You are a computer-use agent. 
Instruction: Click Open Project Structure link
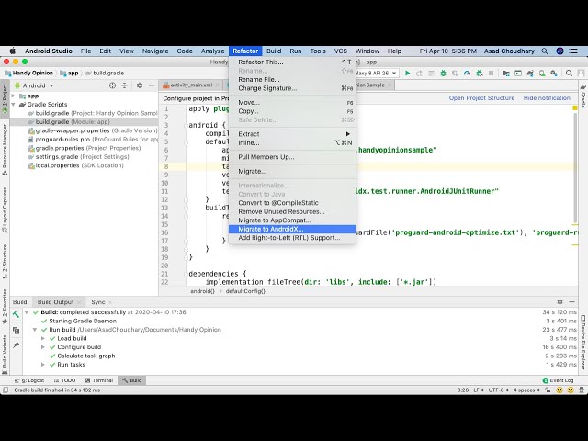pyautogui.click(x=481, y=98)
